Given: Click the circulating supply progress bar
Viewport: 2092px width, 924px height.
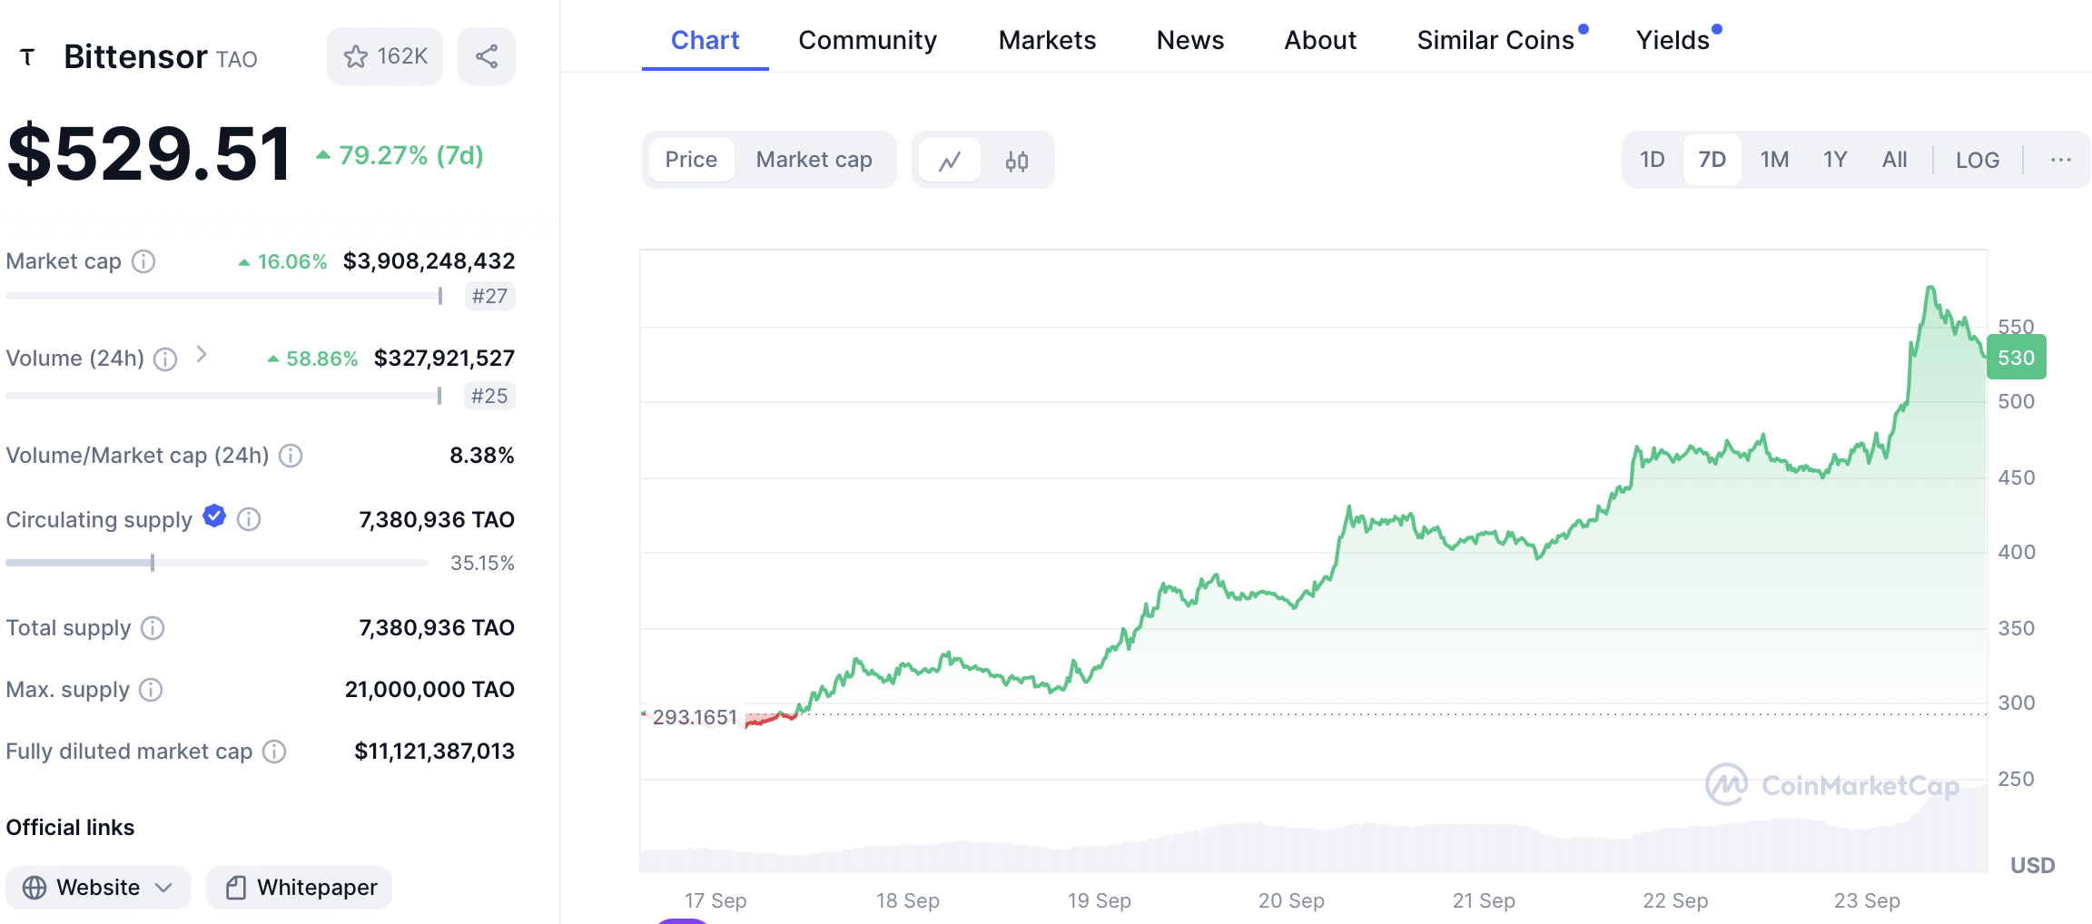Looking at the screenshot, I should pos(216,563).
